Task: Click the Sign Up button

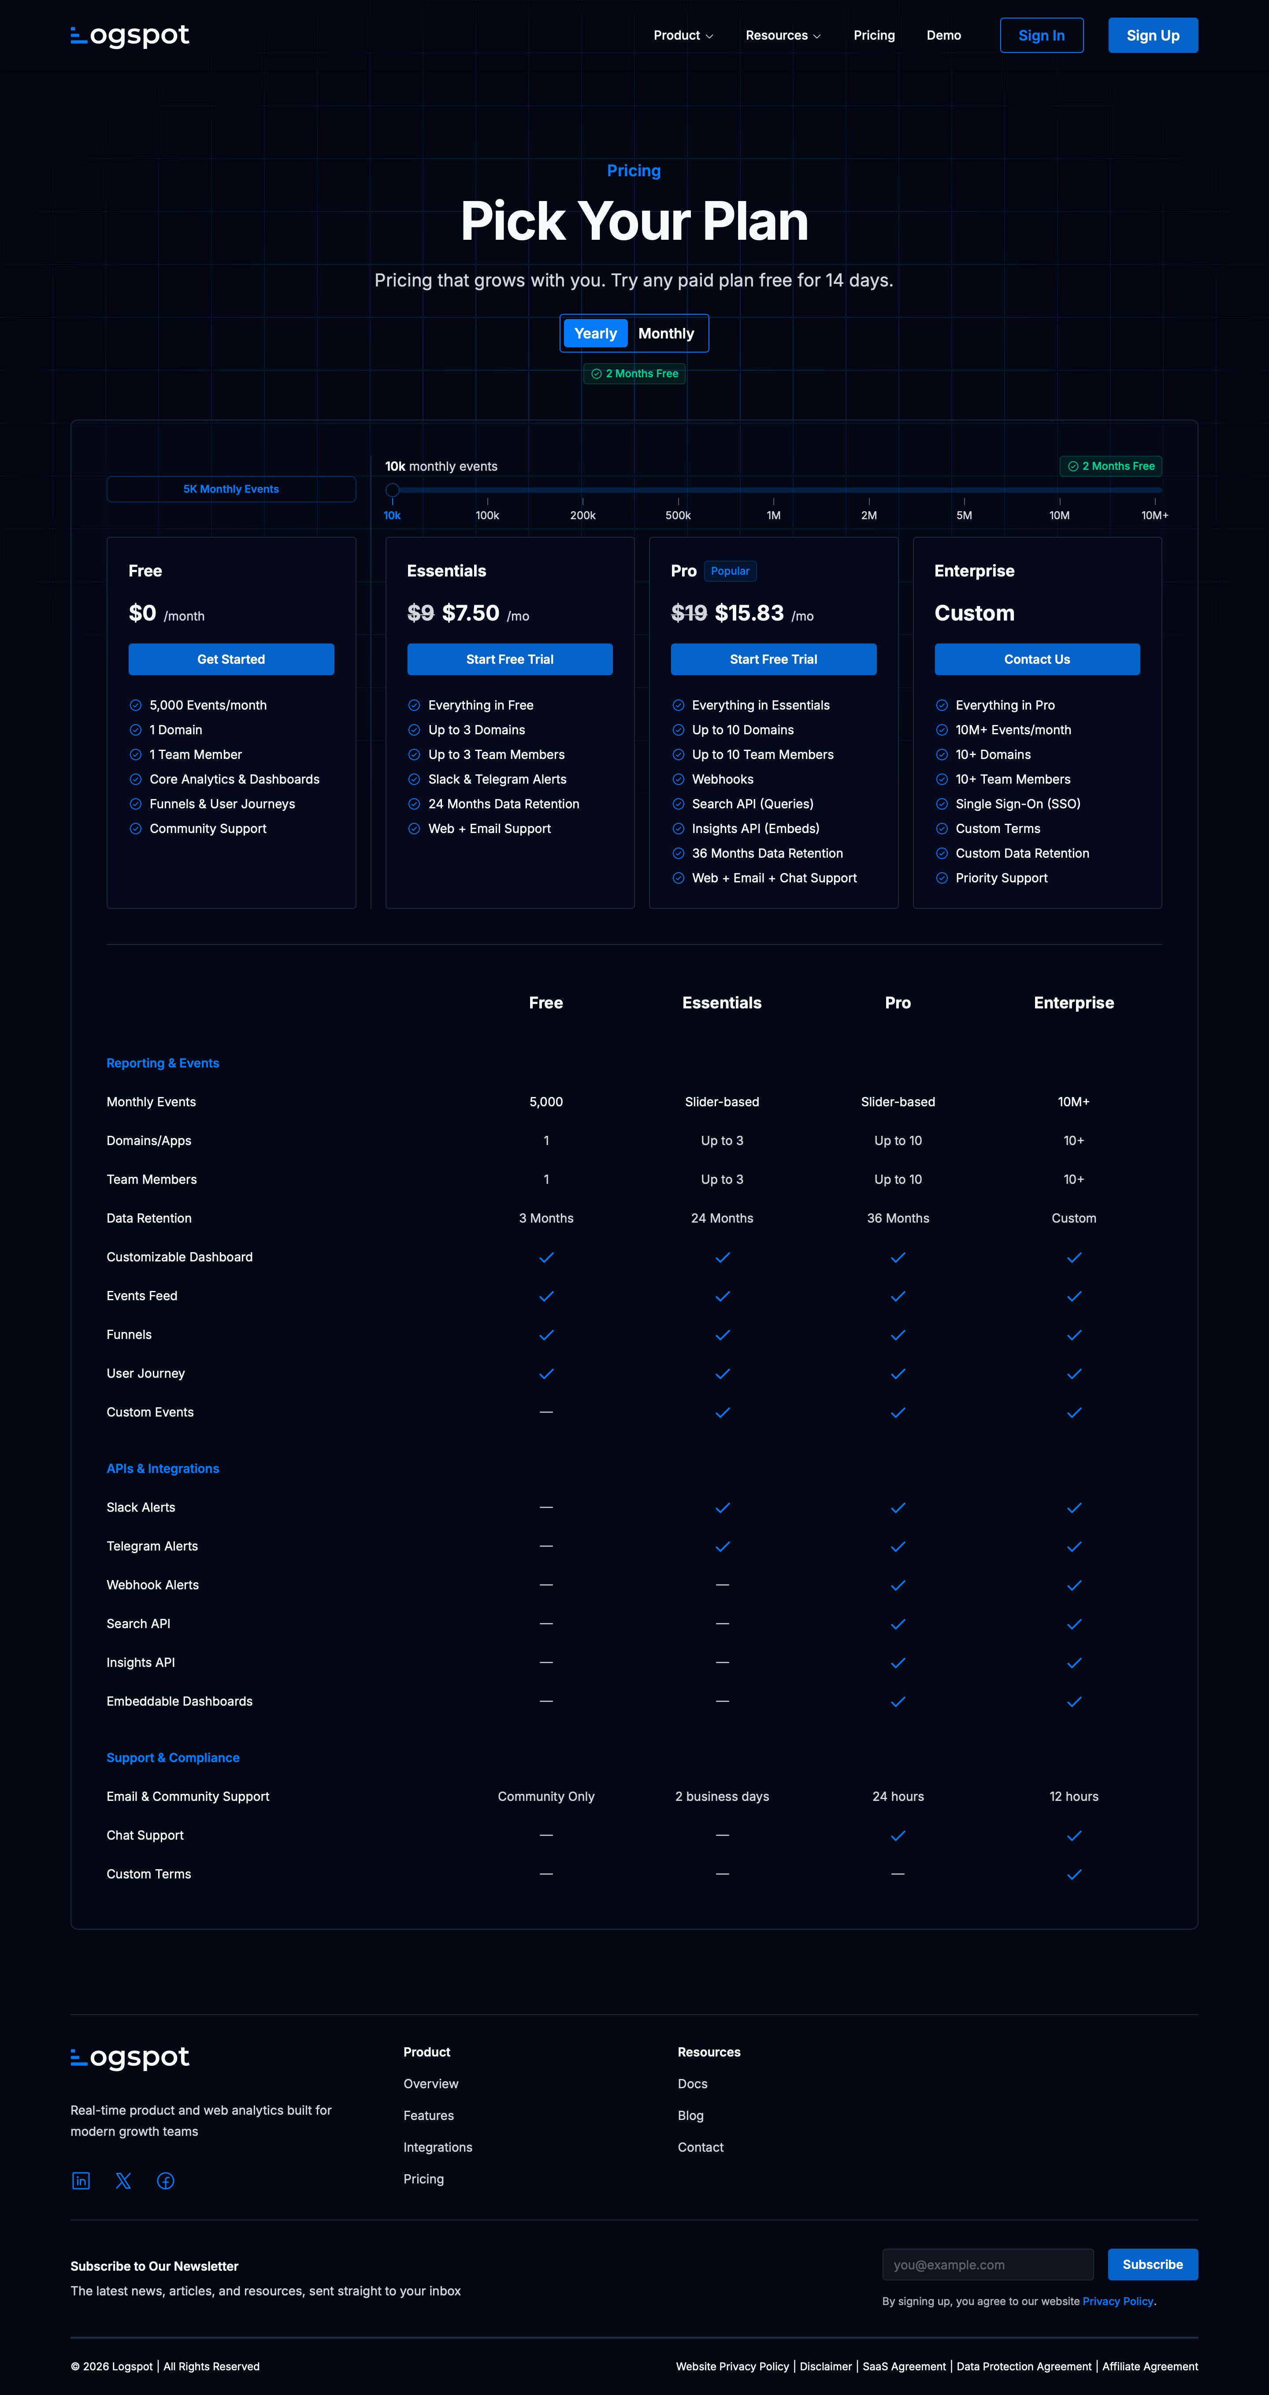Action: (x=1153, y=35)
